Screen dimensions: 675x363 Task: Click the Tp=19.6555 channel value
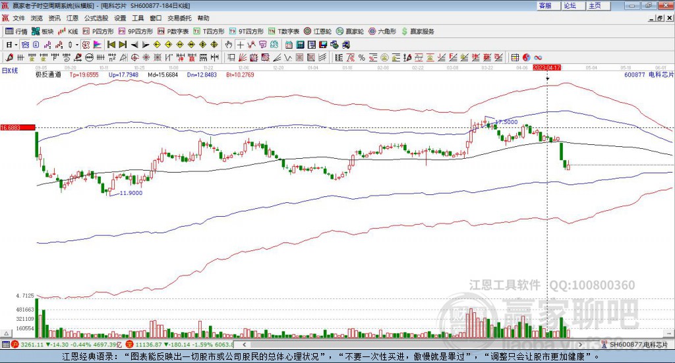(84, 74)
